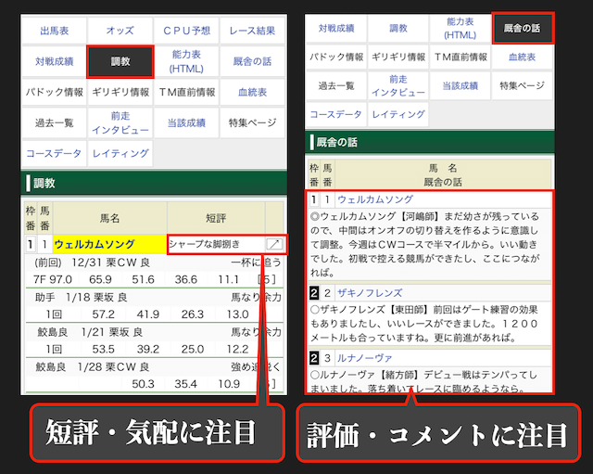Click the 河嶋師 comment on ウェルカムソング
593x474 pixels.
(424, 244)
